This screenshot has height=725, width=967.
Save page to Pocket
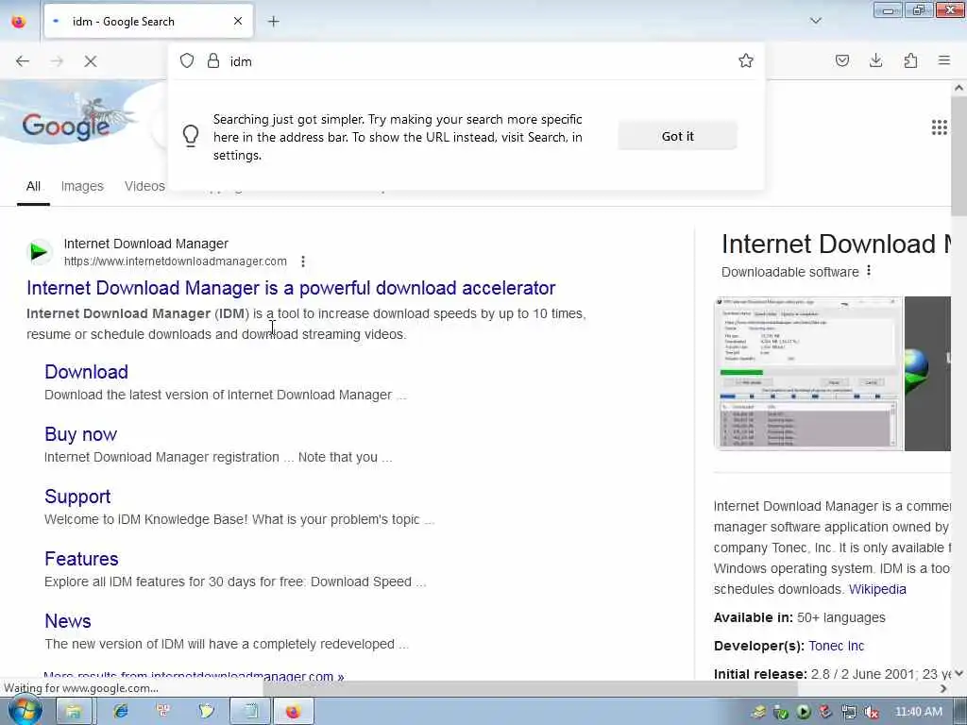(x=841, y=60)
